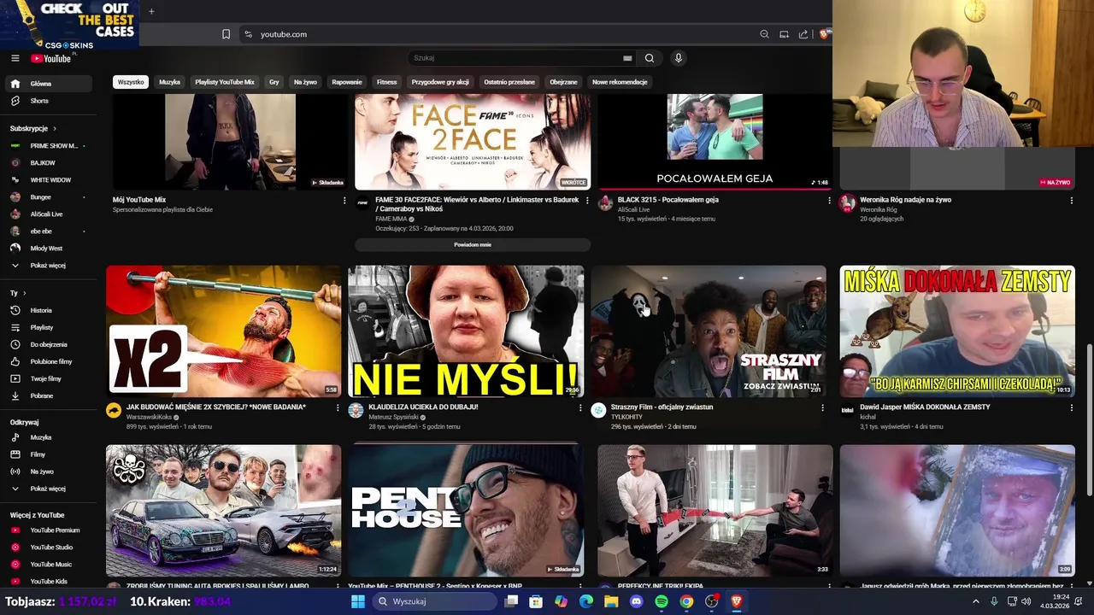
Task: Open Młody West subscription channel
Action: point(48,248)
